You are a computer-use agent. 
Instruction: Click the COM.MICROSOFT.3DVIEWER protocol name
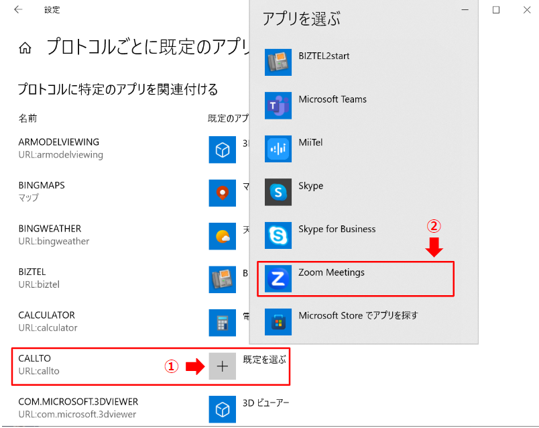(78, 402)
